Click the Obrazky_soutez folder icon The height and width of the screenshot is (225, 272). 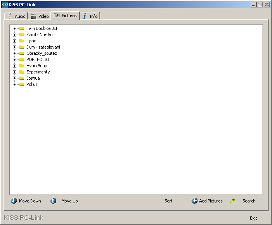(x=22, y=53)
